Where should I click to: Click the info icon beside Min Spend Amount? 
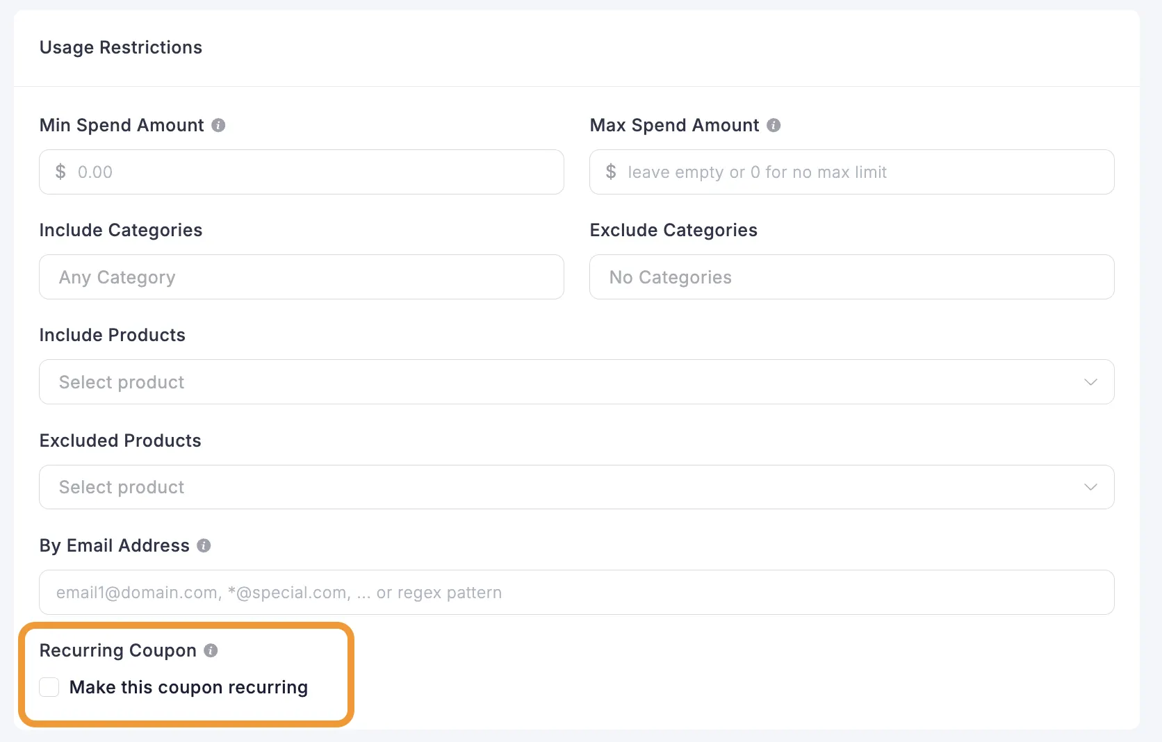[x=218, y=126]
